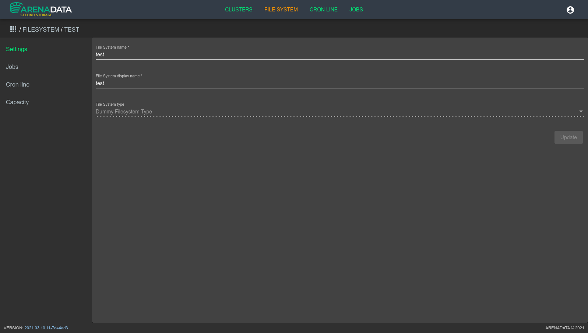Click the TEST breadcrumb item

(72, 29)
